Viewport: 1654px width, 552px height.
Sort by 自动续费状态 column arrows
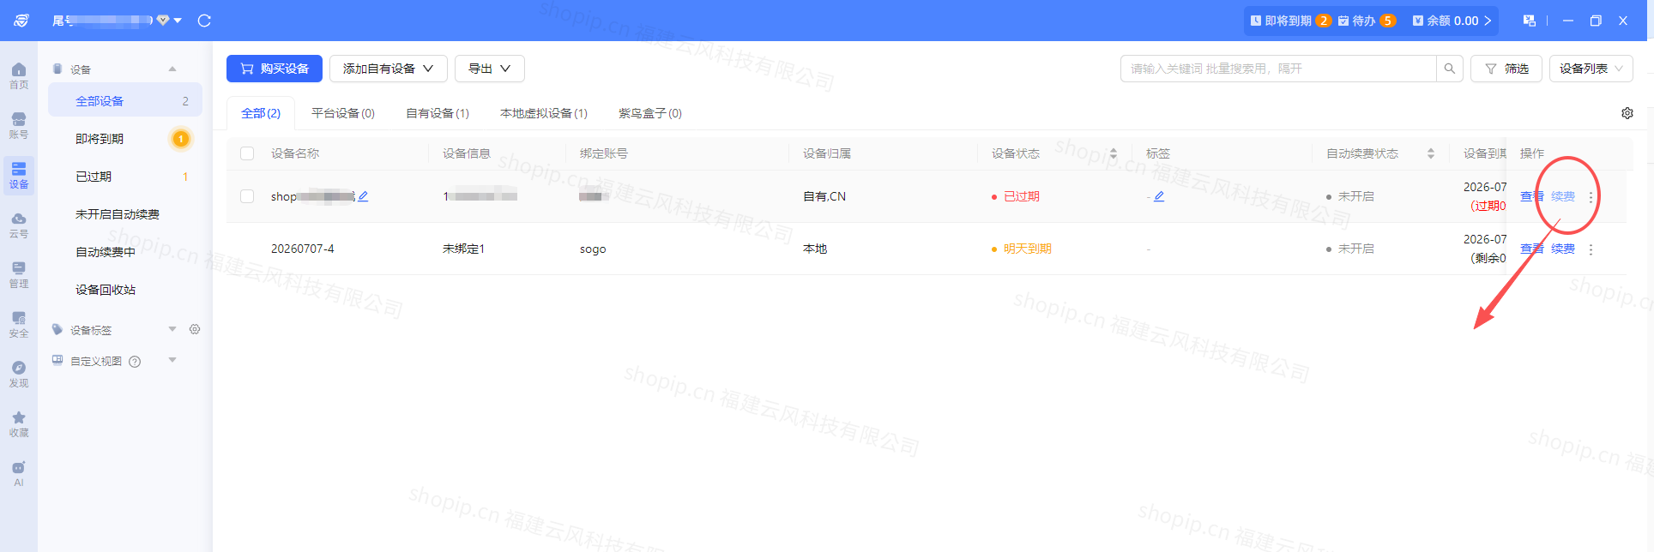[1431, 153]
